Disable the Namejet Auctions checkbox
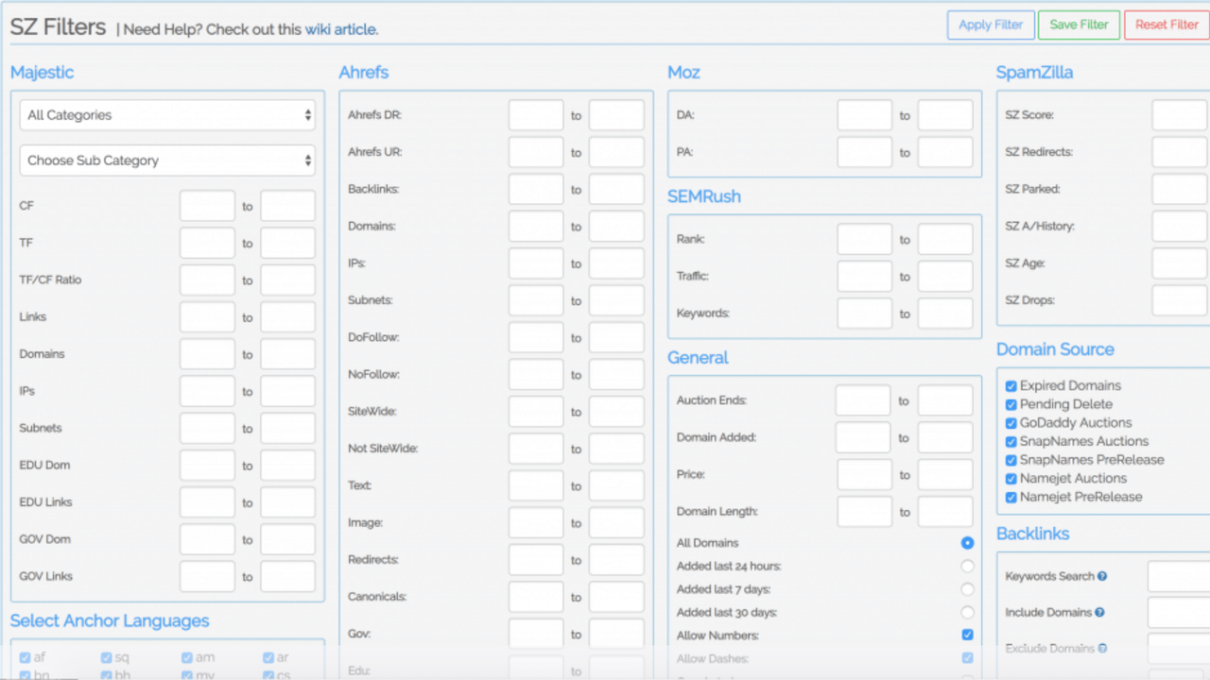The width and height of the screenshot is (1210, 680). [1011, 479]
